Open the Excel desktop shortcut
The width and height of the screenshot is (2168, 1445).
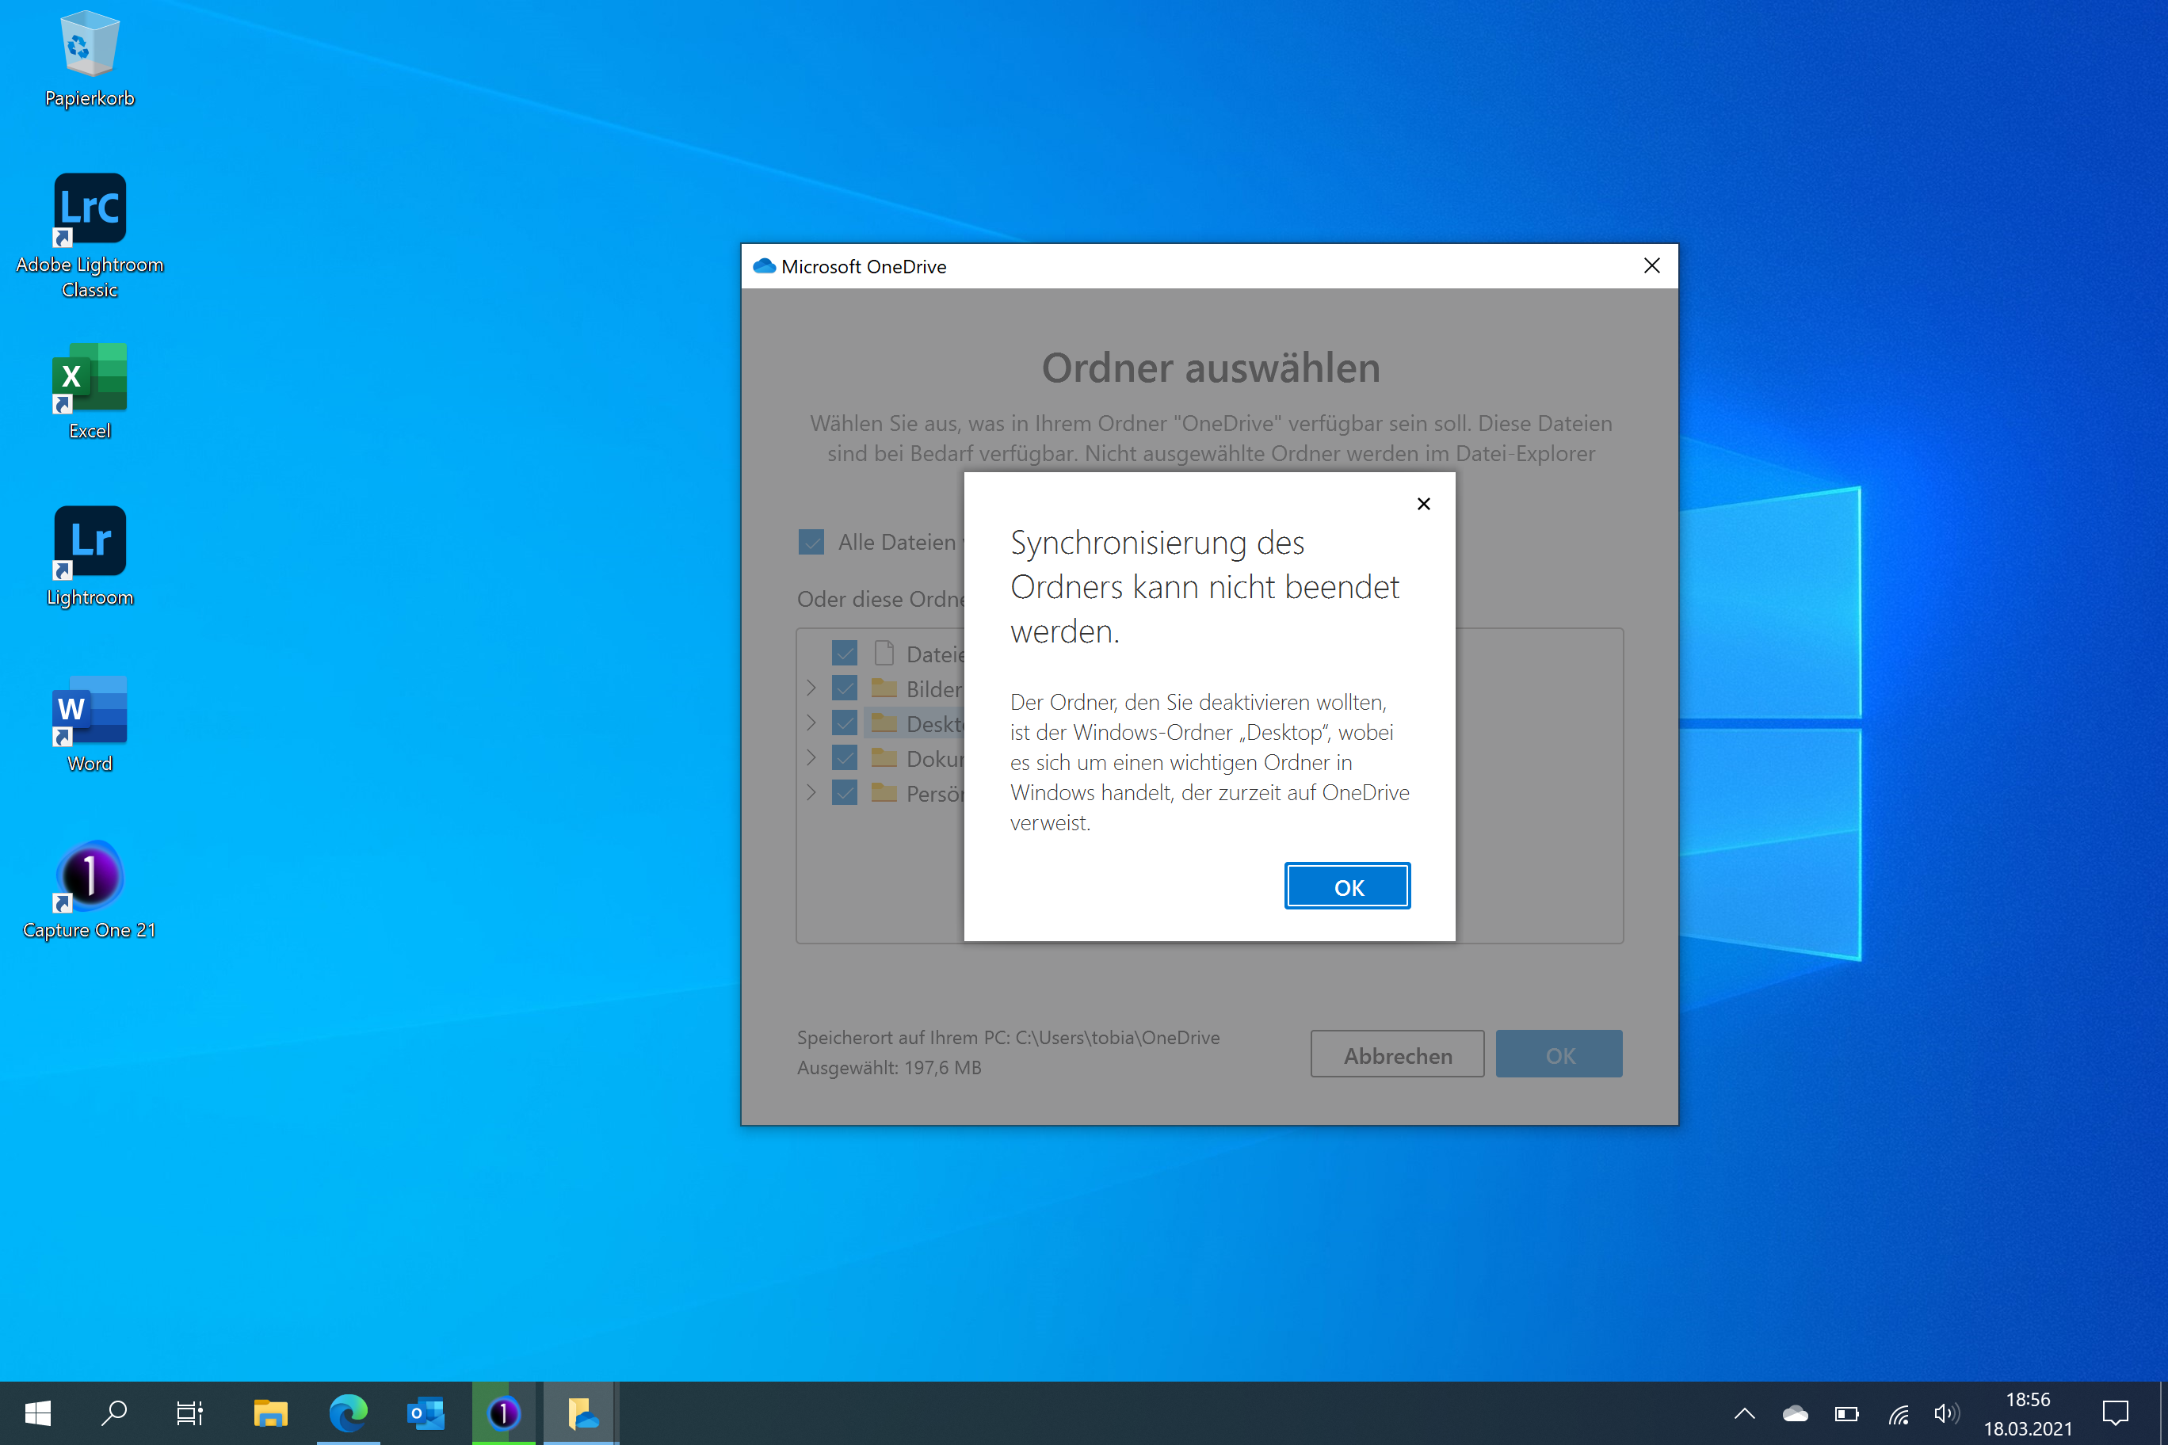point(90,376)
